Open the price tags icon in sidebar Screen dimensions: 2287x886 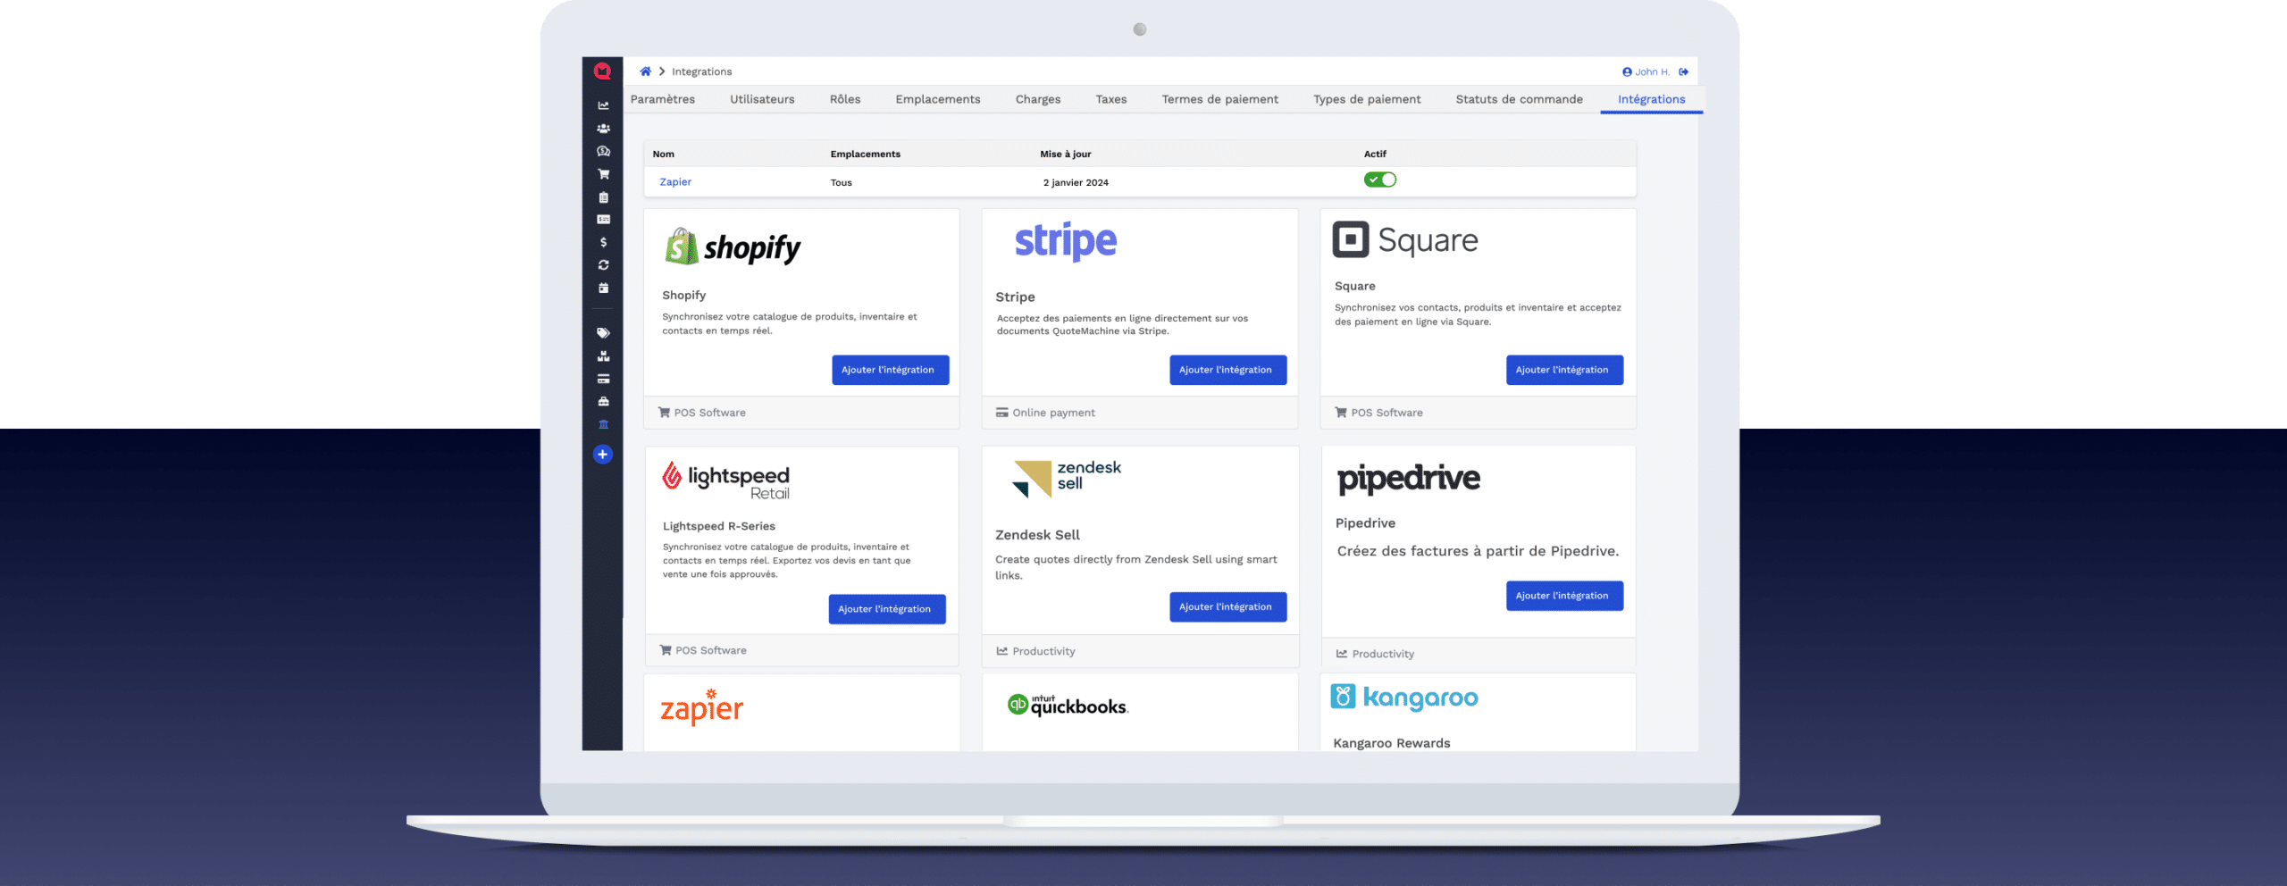click(603, 333)
